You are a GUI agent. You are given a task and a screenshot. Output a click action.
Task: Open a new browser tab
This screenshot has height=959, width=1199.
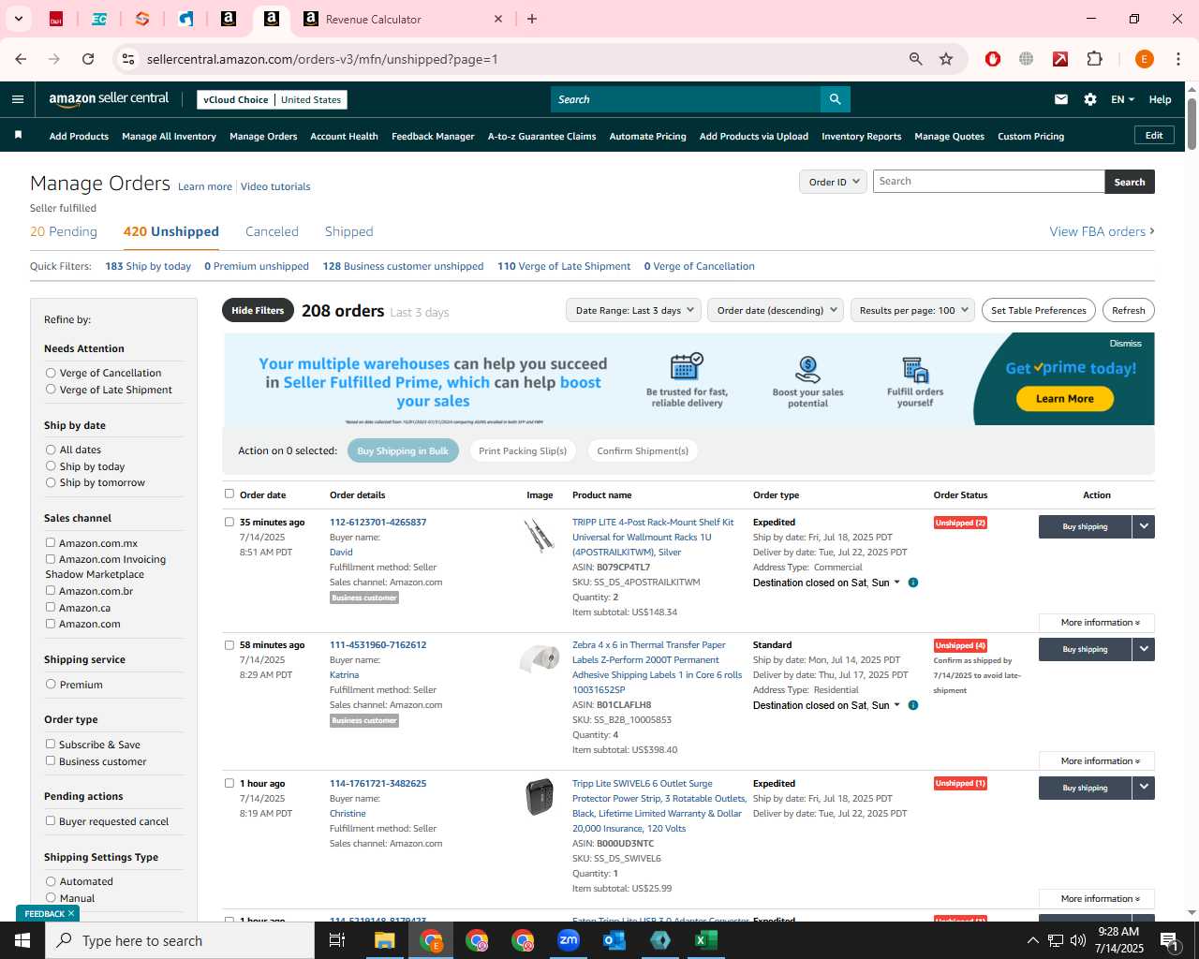click(532, 19)
